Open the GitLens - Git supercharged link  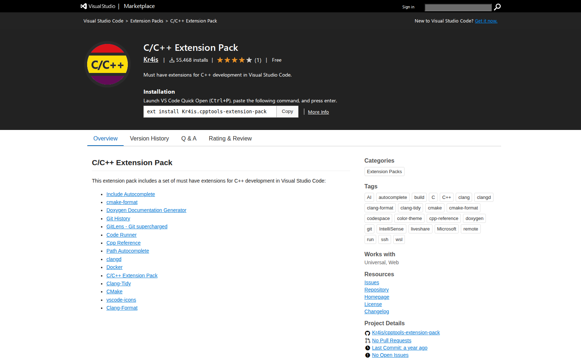[x=137, y=227]
